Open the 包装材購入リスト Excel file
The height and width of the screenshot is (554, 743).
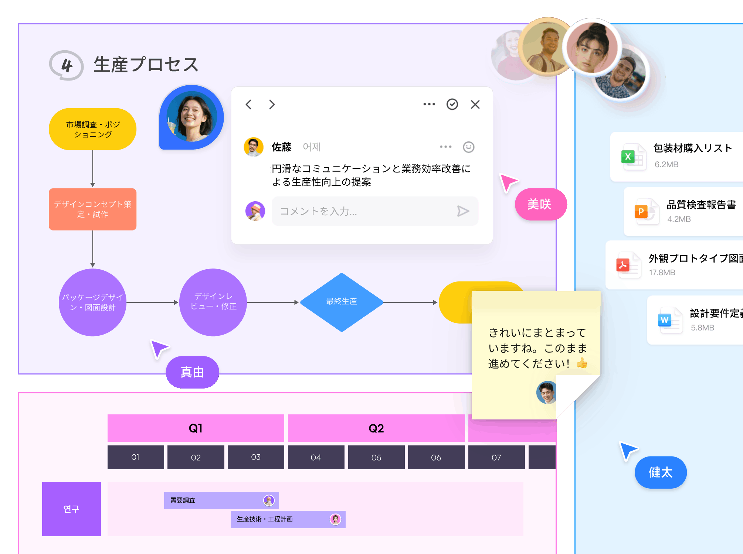(x=676, y=156)
